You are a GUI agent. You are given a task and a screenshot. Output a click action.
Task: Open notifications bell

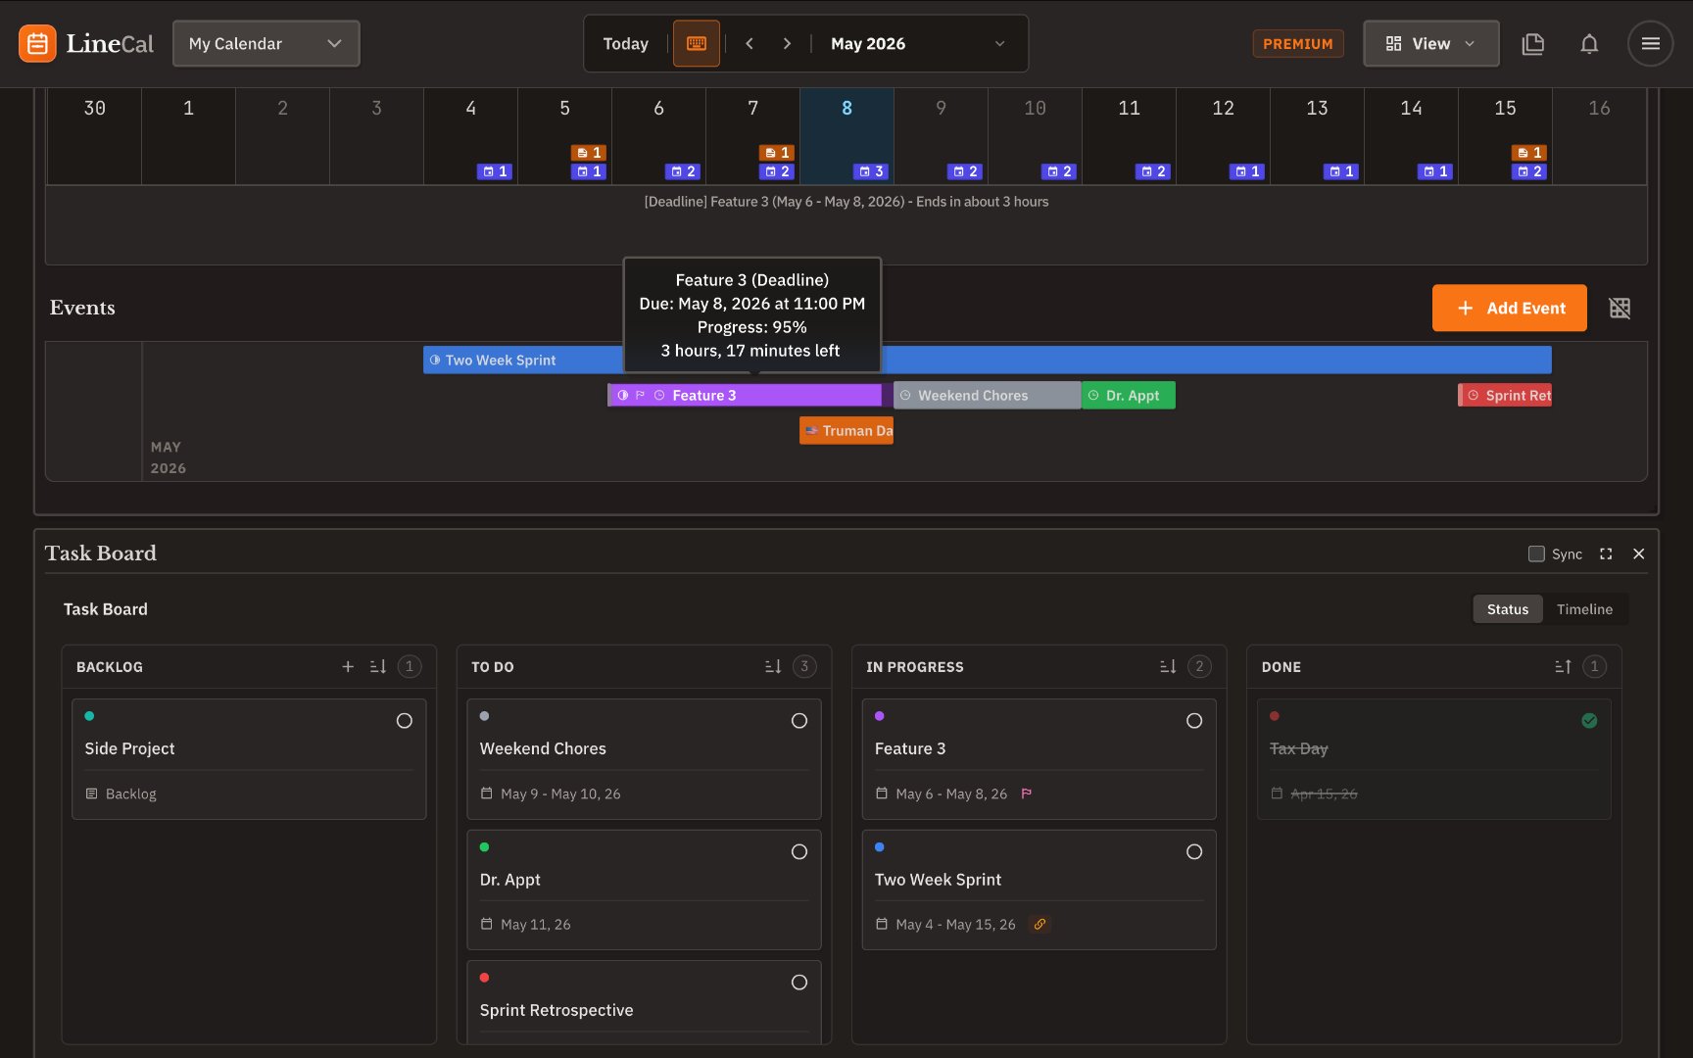click(1589, 43)
